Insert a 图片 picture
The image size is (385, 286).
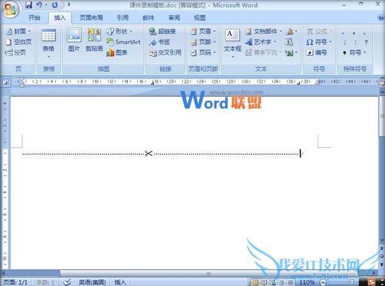[74, 40]
